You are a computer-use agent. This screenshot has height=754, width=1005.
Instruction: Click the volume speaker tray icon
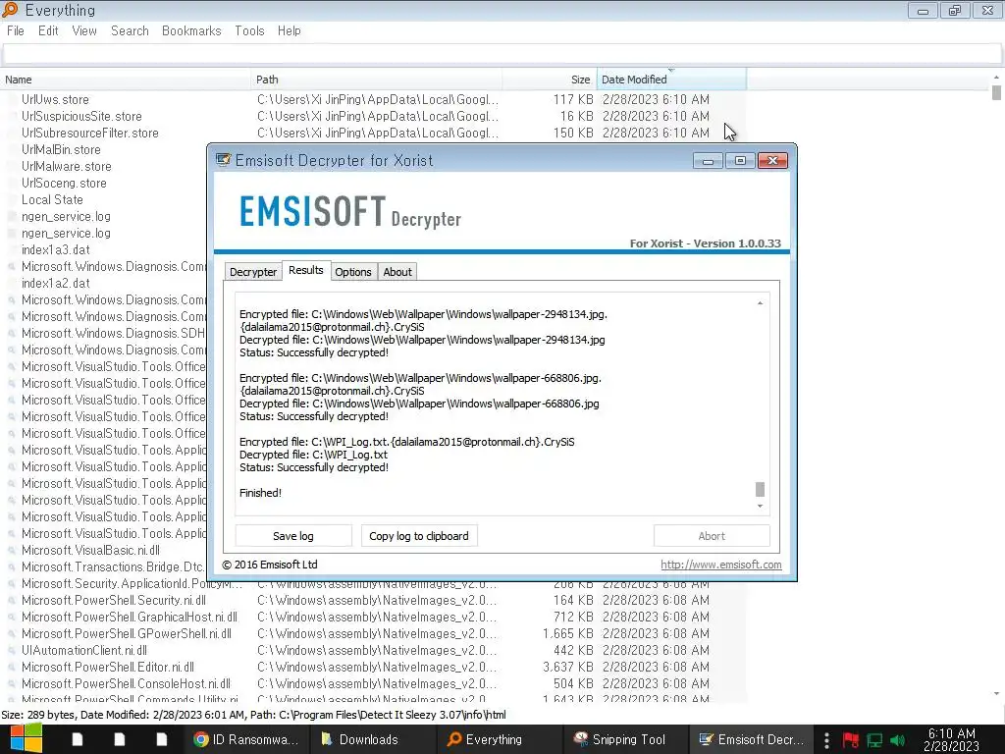899,740
